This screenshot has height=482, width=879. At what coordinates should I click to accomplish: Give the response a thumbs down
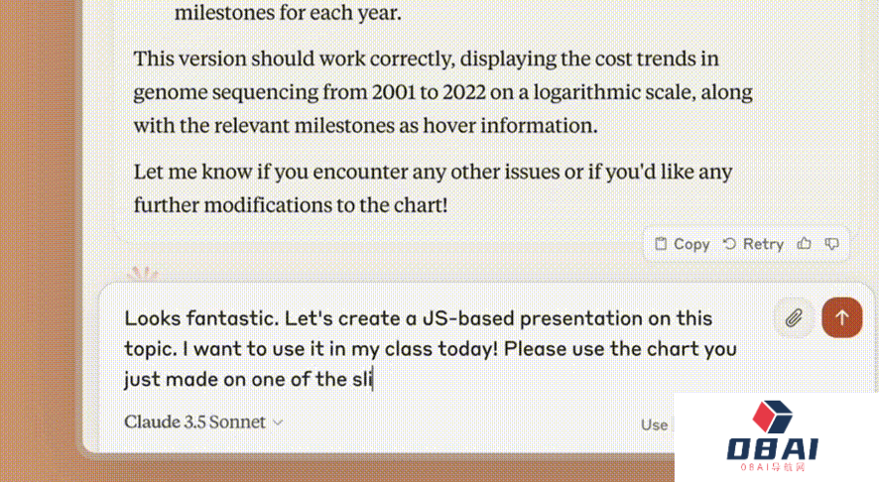832,244
